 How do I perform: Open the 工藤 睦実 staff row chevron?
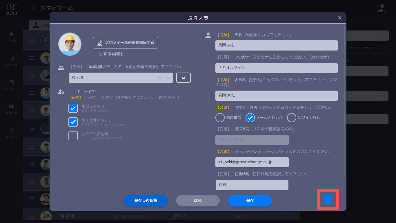click(293, 216)
